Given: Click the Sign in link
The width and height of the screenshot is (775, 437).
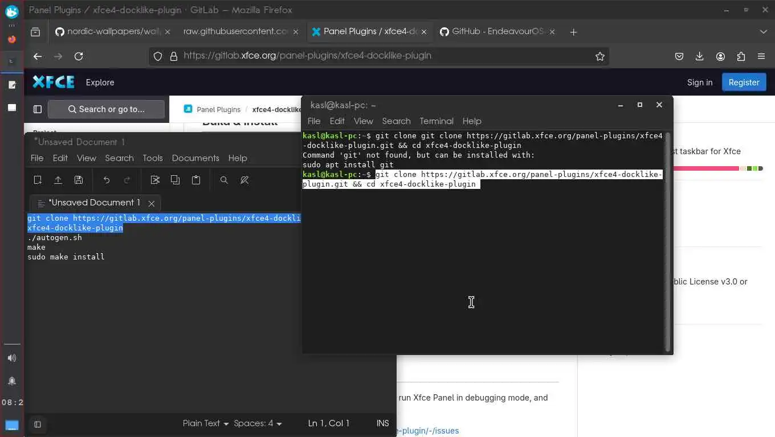Looking at the screenshot, I should point(700,82).
